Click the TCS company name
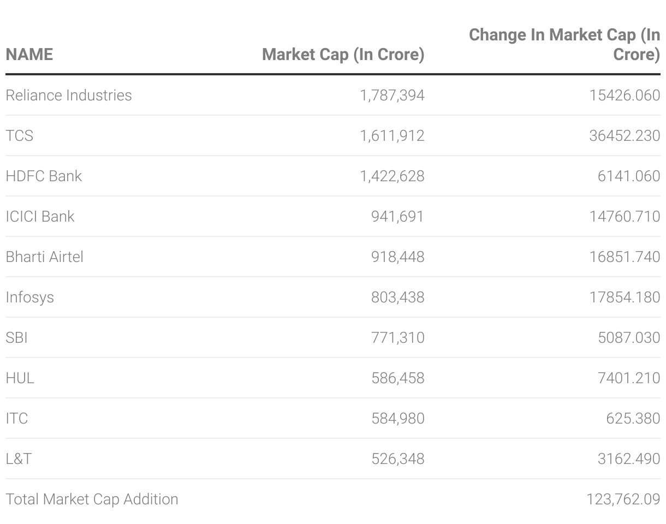The image size is (666, 524). point(20,135)
